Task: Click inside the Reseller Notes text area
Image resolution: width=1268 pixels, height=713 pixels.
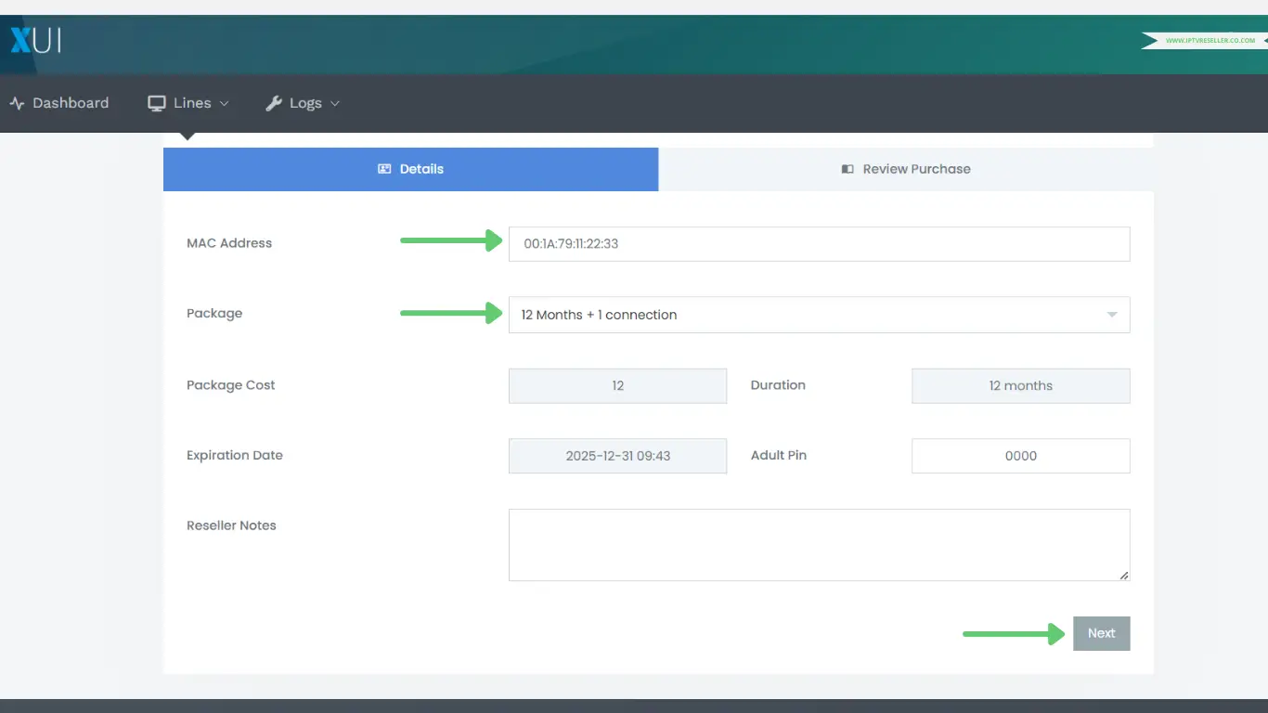Action: tap(819, 544)
